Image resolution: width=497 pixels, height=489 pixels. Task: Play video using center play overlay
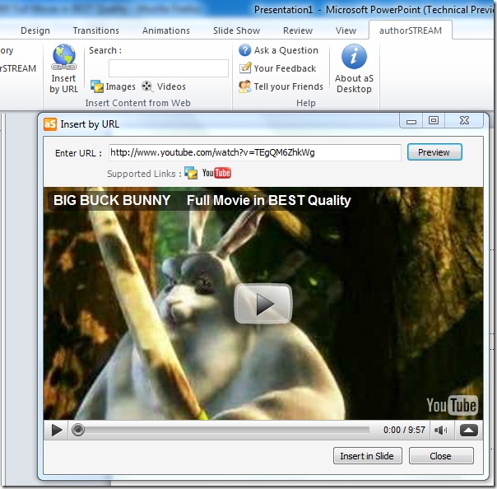[263, 304]
